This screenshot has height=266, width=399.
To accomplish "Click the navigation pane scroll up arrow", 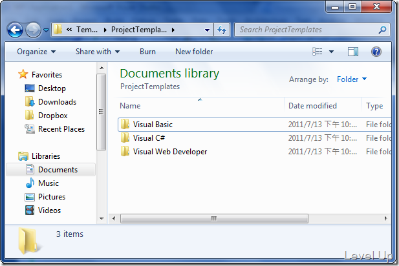I will (102, 68).
